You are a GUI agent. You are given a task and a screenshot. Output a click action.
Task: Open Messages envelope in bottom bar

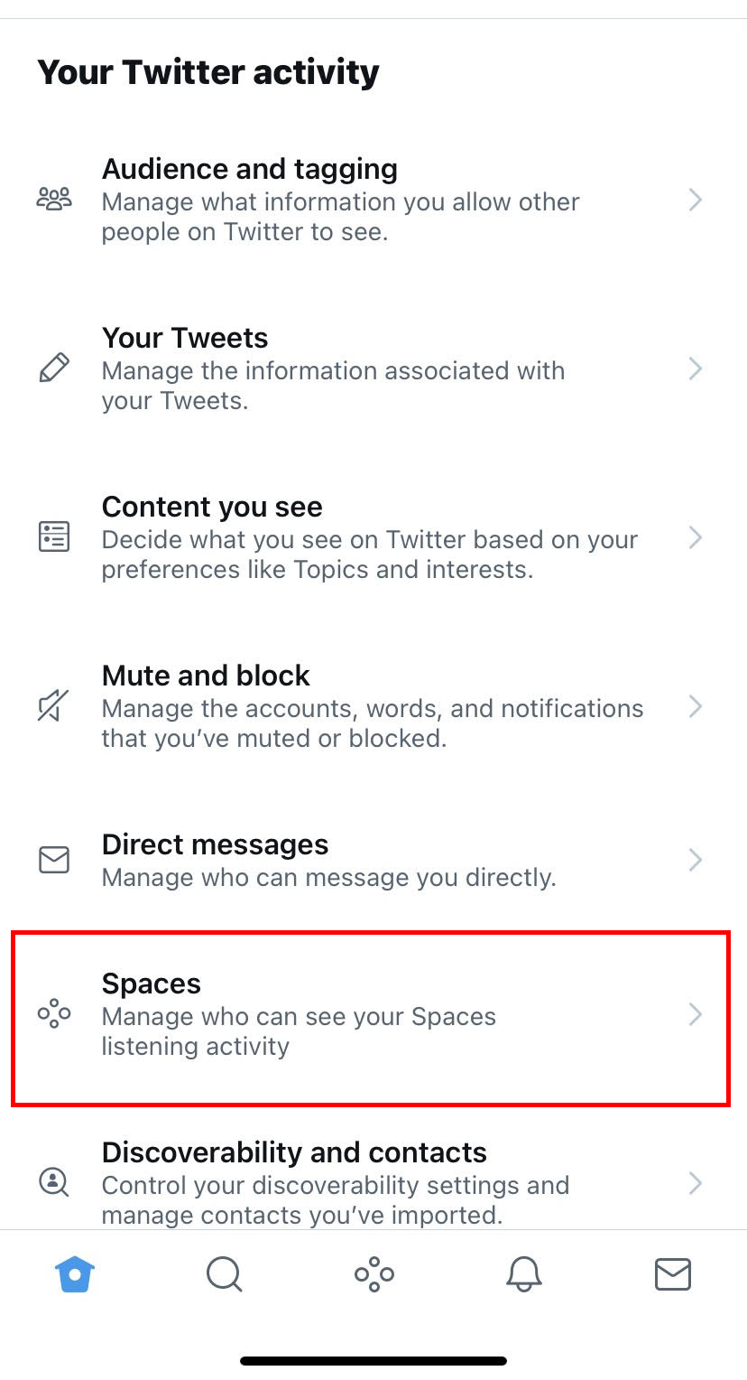click(x=672, y=1275)
